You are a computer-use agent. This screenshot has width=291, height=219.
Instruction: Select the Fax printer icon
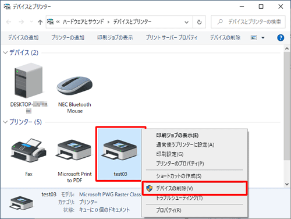pyautogui.click(x=29, y=150)
